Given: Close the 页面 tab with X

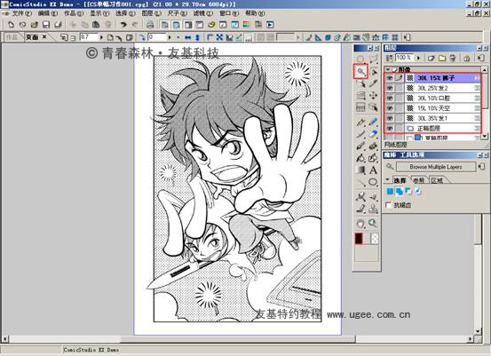Looking at the screenshot, I should click(44, 37).
